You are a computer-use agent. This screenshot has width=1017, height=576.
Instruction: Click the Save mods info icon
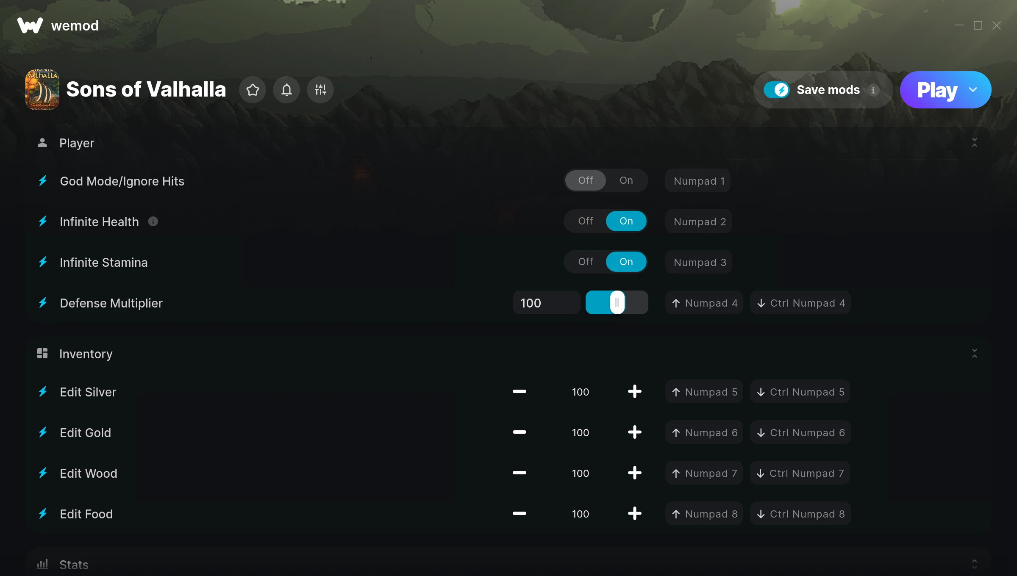coord(873,90)
